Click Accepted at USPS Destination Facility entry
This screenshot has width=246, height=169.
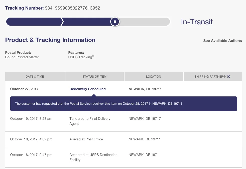pyautogui.click(x=93, y=157)
